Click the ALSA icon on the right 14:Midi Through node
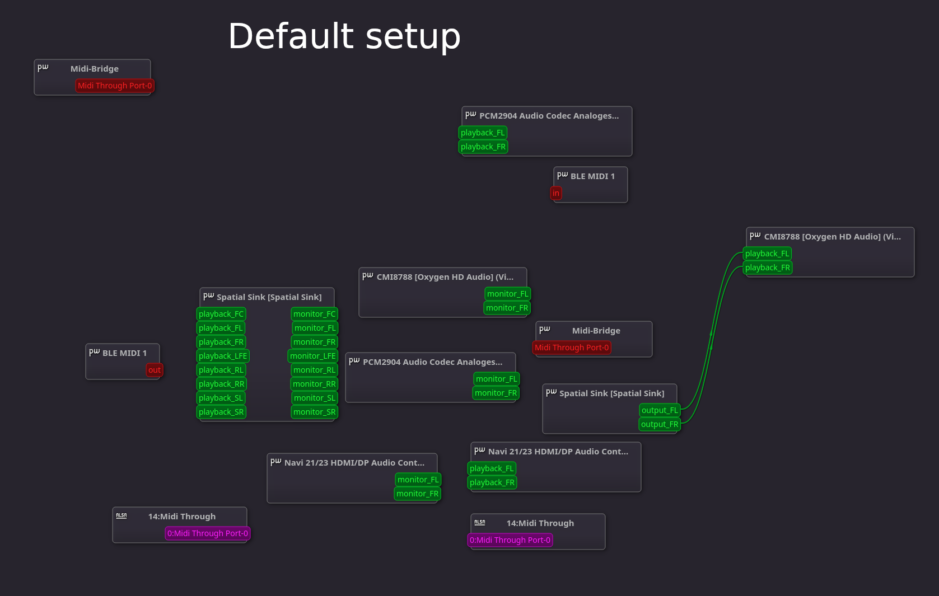Viewport: 939px width, 596px height. 480,521
